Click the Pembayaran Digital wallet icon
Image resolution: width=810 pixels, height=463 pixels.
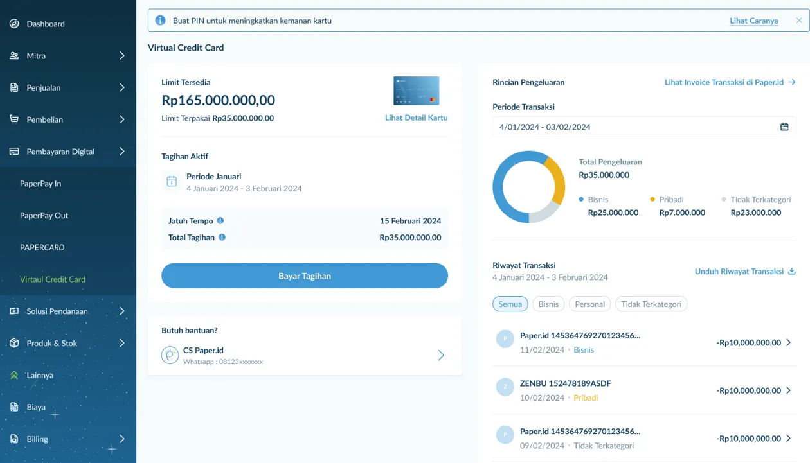coord(13,152)
